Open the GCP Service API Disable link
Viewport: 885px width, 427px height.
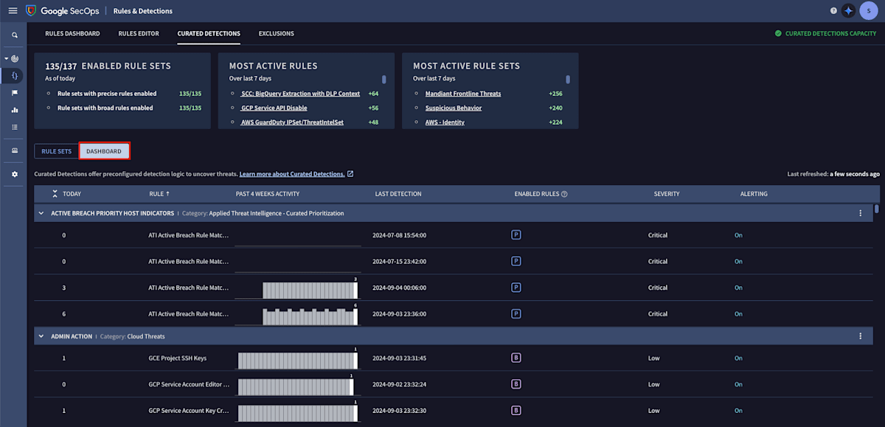[x=274, y=108]
